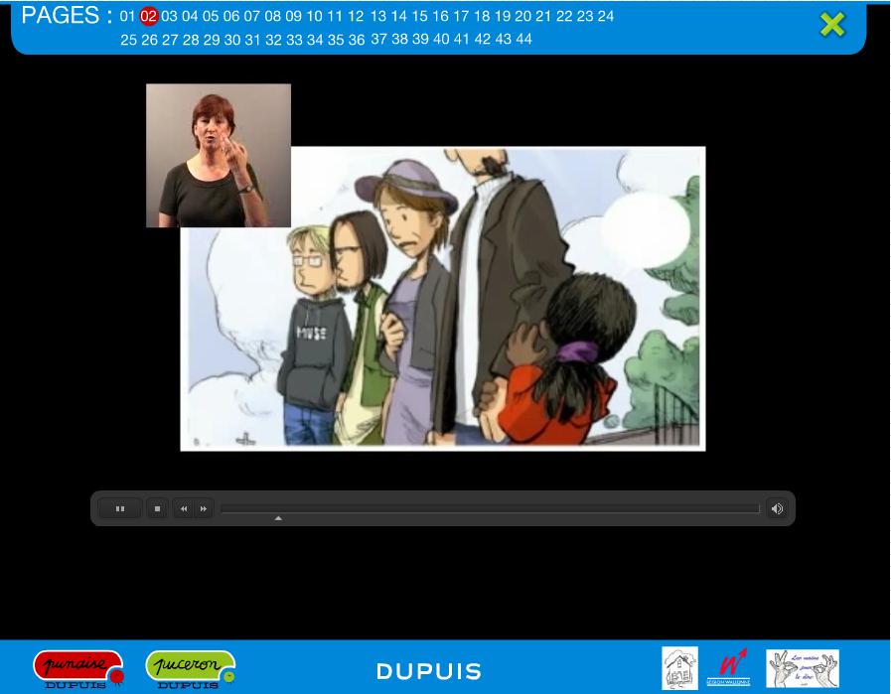
Task: Mute the volume speaker icon
Action: [777, 509]
